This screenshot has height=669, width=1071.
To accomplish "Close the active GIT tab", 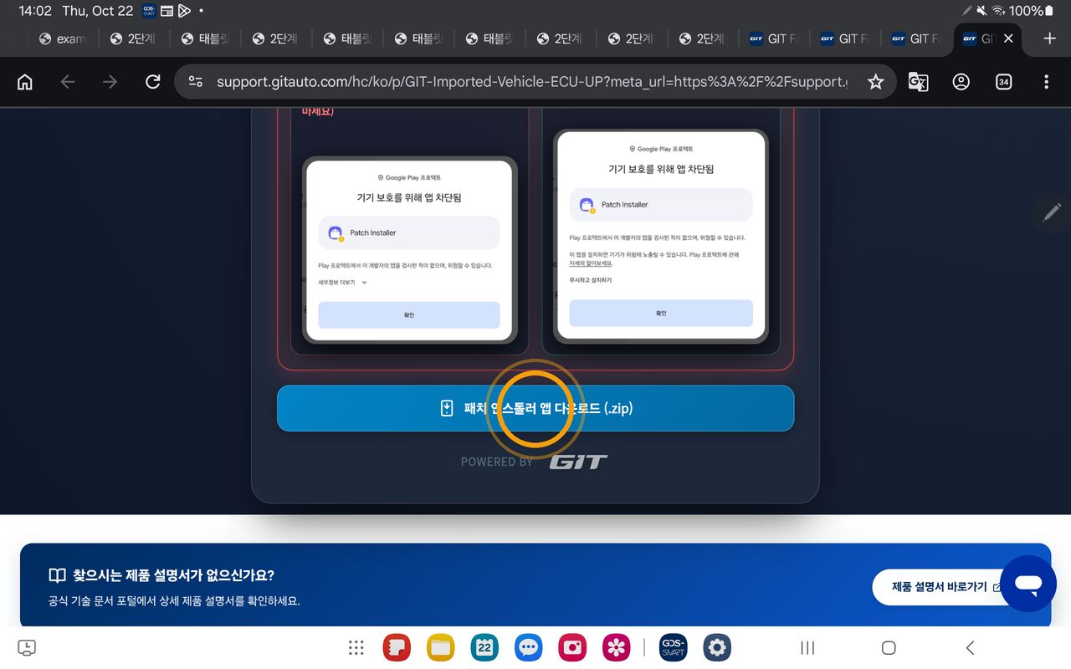I will point(1008,38).
